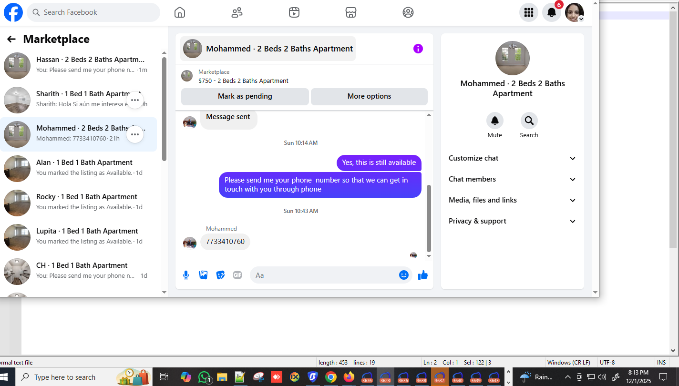Open Hassan 2 Beds 2 Baths conversation
Image resolution: width=679 pixels, height=386 pixels.
[x=79, y=66]
